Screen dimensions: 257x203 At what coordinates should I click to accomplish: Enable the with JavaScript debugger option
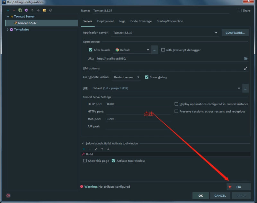(163, 50)
